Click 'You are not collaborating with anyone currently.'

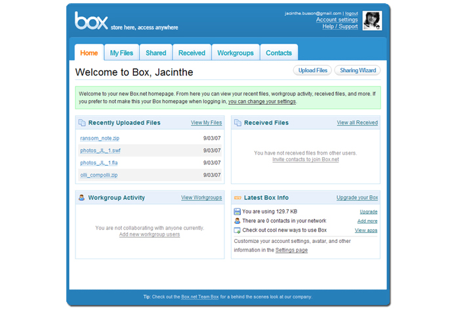point(150,228)
